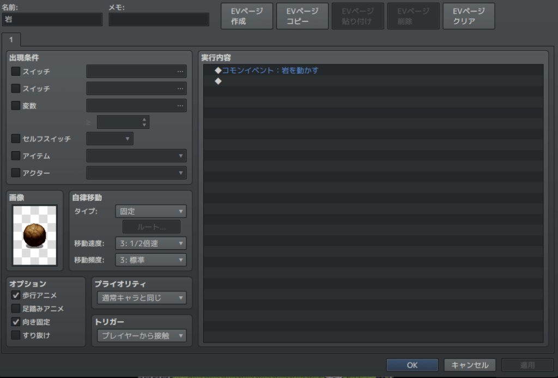Confirm with the OK button
This screenshot has width=558, height=378.
[412, 365]
